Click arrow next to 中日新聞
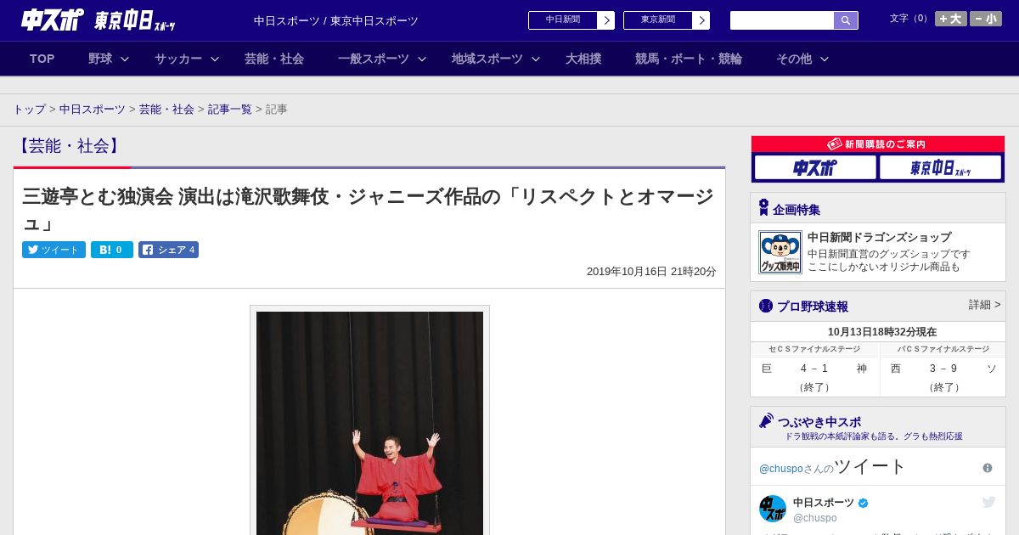Screen dimensions: 1019x535 [606, 20]
